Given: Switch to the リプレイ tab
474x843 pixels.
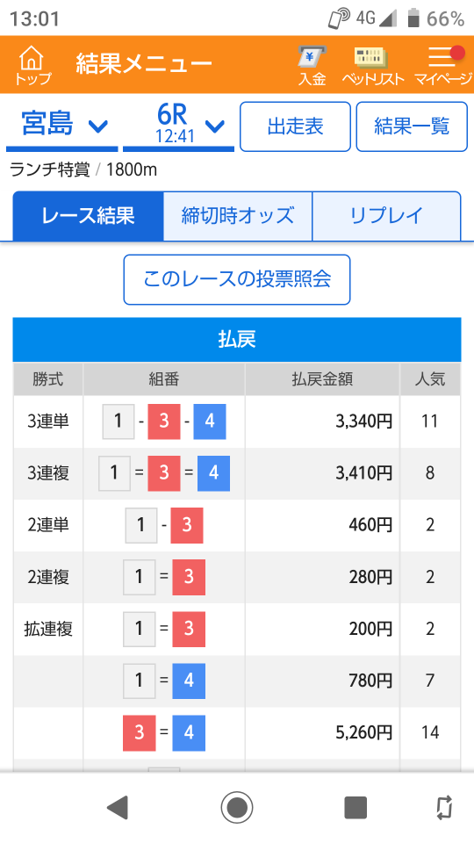Looking at the screenshot, I should click(386, 216).
